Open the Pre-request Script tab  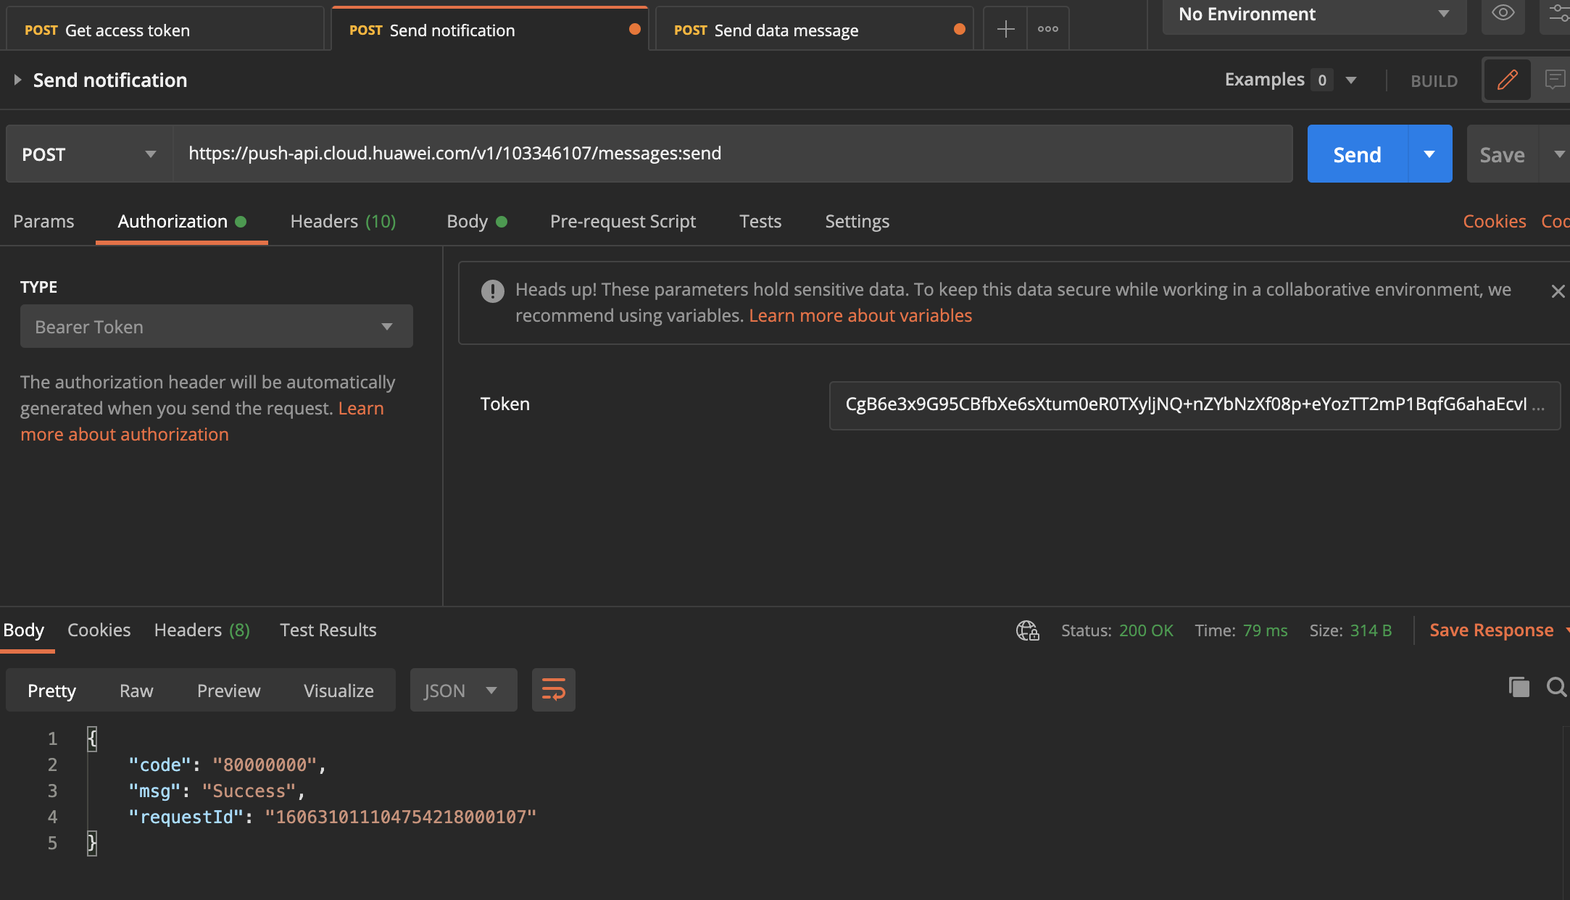pyautogui.click(x=623, y=221)
